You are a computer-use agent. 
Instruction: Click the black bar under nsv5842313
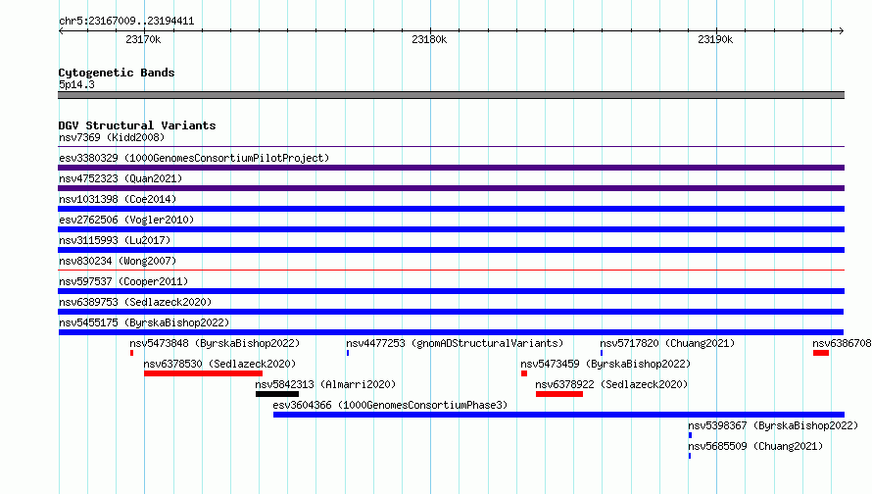277,394
